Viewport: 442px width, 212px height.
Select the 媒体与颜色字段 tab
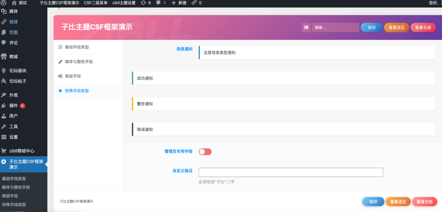88,62
